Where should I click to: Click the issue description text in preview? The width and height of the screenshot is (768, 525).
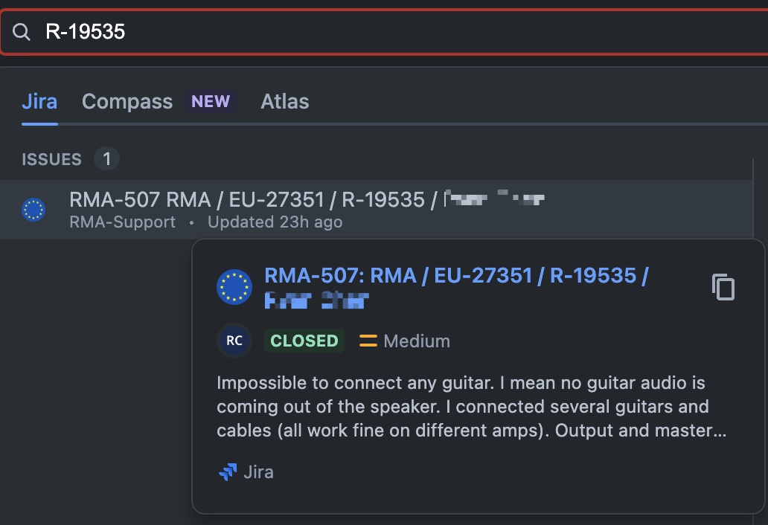coord(472,407)
